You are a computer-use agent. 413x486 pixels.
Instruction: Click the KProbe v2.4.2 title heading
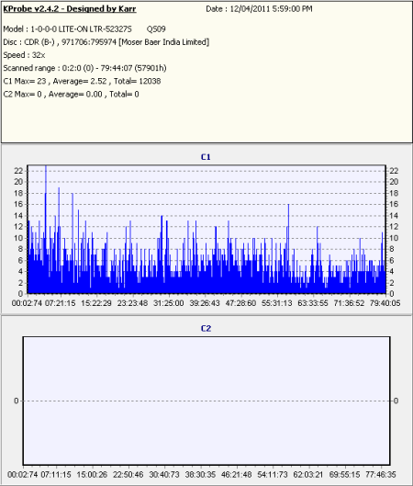(x=70, y=9)
